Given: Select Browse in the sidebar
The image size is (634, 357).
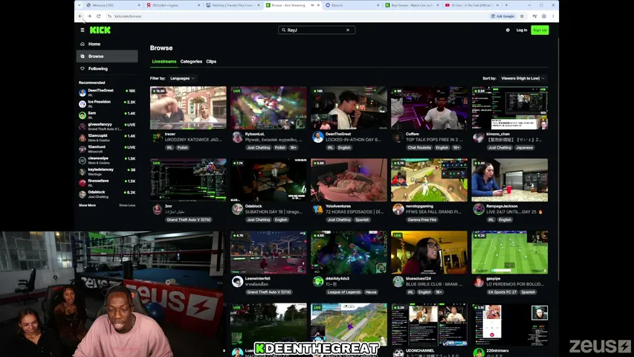Looking at the screenshot, I should click(107, 57).
